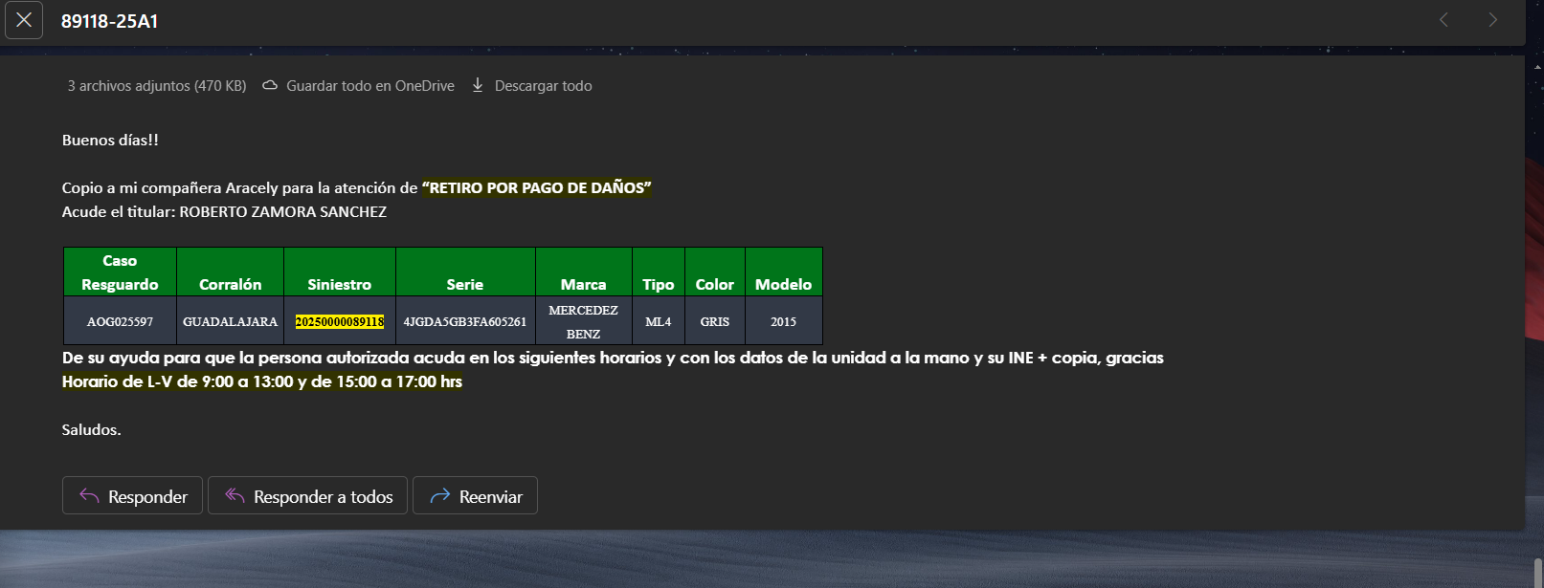Click the Serie value 4JGDA5GB3FA605261
Image resolution: width=1544 pixels, height=588 pixels.
465,322
